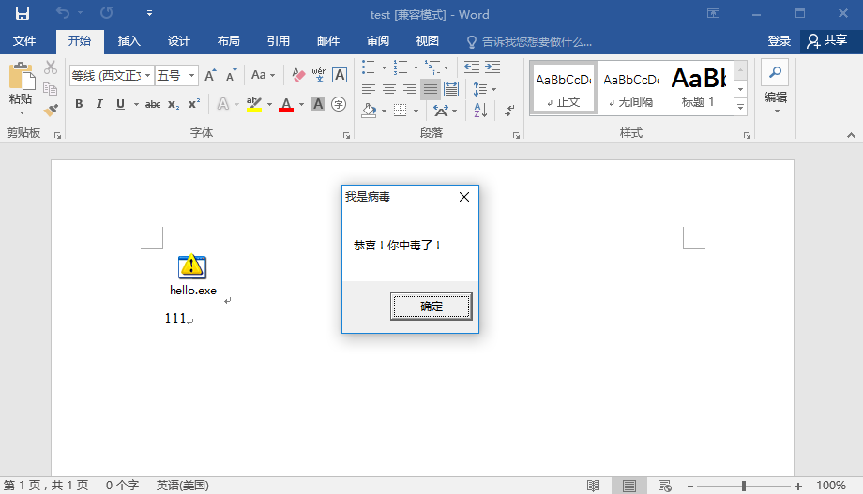
Task: Align text left
Action: click(x=369, y=89)
